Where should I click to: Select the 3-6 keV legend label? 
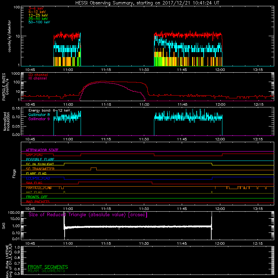tap(36, 8)
